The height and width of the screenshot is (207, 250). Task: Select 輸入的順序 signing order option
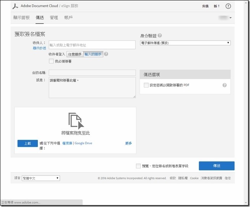[93, 54]
